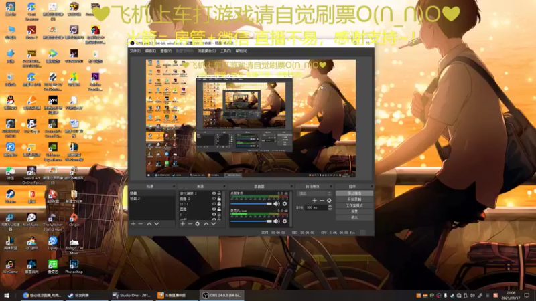Undock the 混音器 panel via its header icon

pyautogui.click(x=291, y=187)
